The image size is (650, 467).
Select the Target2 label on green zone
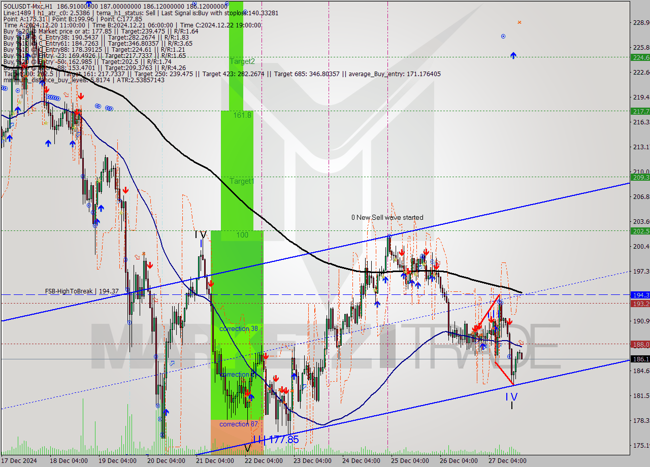pos(242,61)
